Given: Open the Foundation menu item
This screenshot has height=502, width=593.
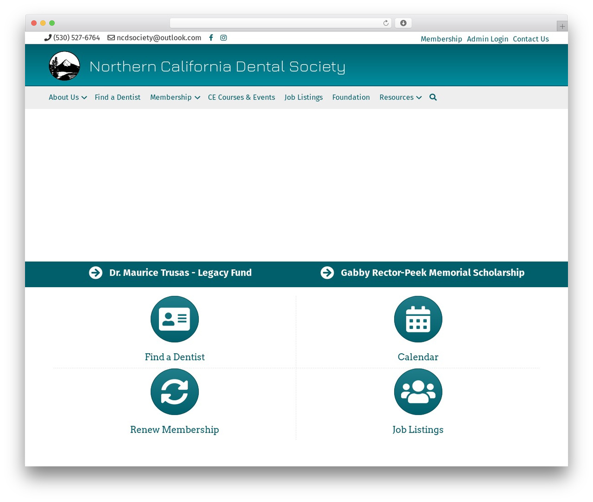Looking at the screenshot, I should (351, 97).
